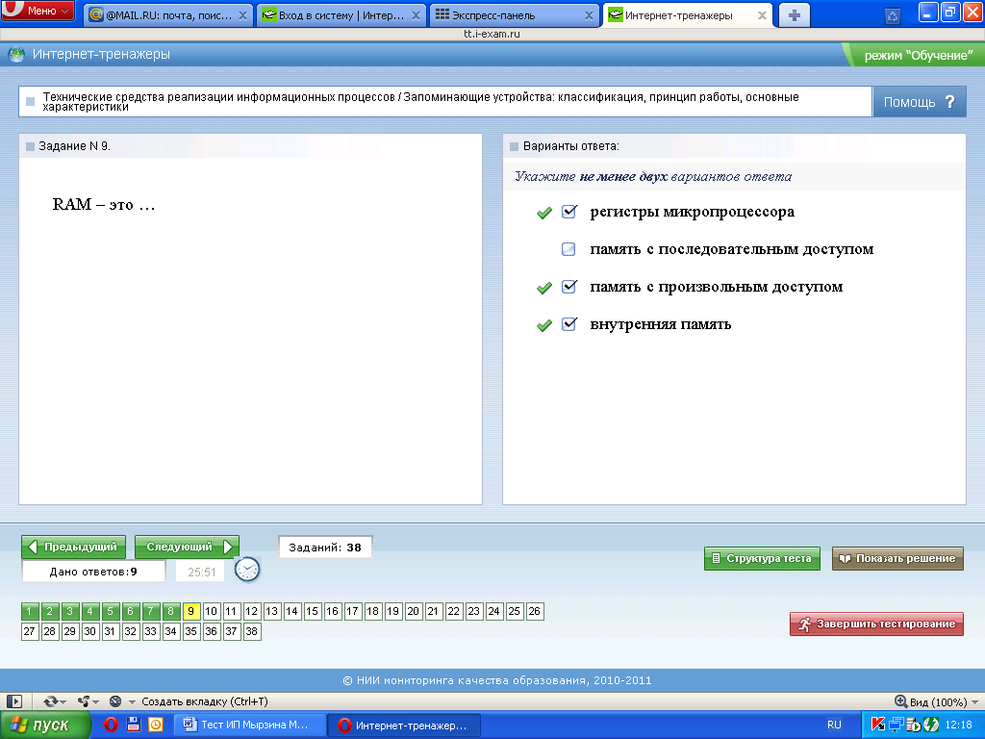Jump to question 15
The image size is (985, 739).
pyautogui.click(x=313, y=611)
